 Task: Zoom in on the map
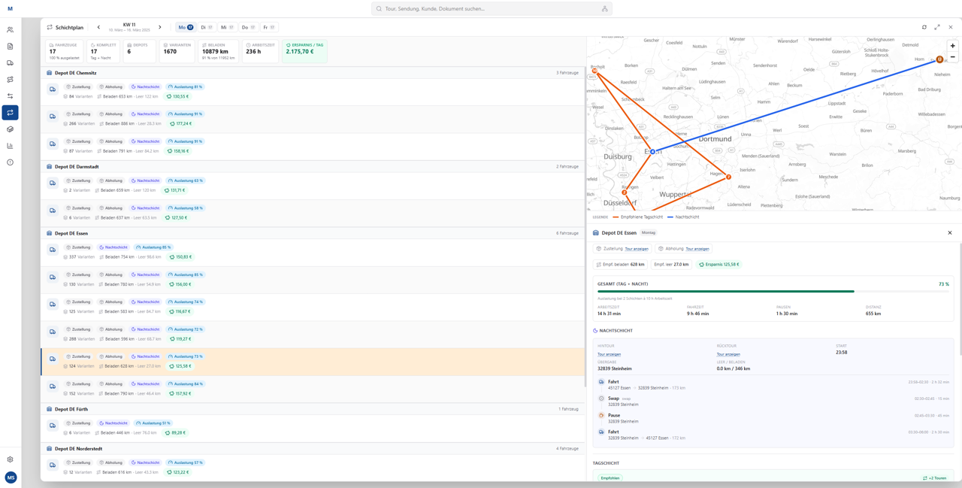(952, 46)
